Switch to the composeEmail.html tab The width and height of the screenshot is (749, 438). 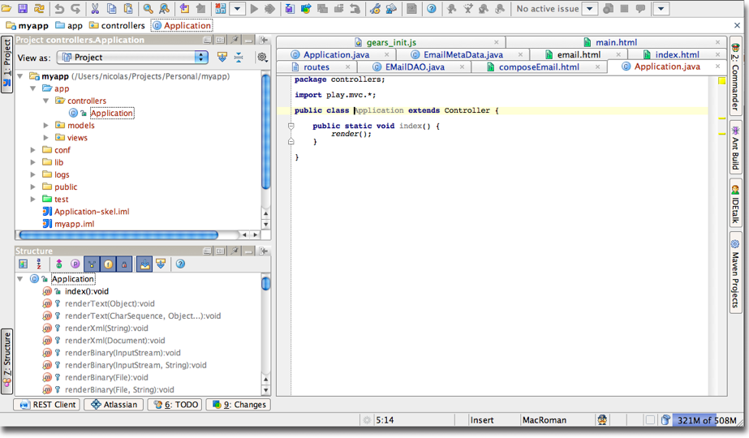click(x=538, y=67)
